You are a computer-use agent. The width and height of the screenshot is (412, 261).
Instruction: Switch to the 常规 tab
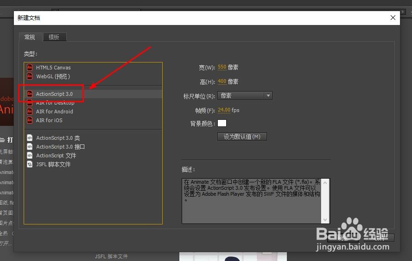point(30,37)
